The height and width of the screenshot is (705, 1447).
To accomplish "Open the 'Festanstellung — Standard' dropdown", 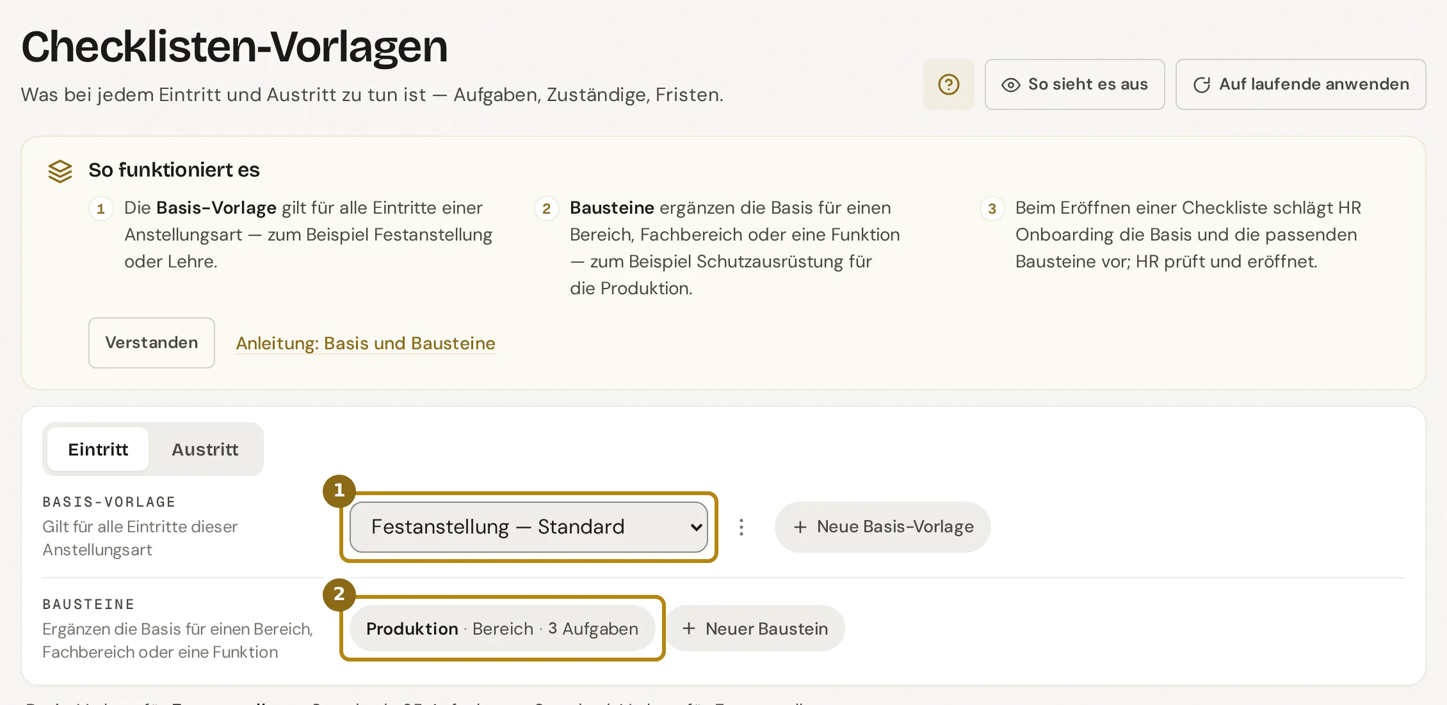I will pyautogui.click(x=529, y=527).
